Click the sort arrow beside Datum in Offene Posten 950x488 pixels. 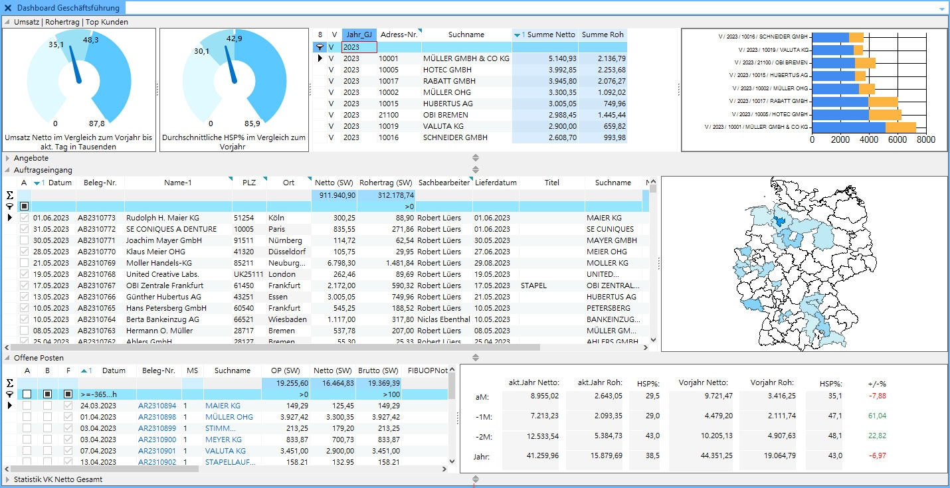pos(84,370)
